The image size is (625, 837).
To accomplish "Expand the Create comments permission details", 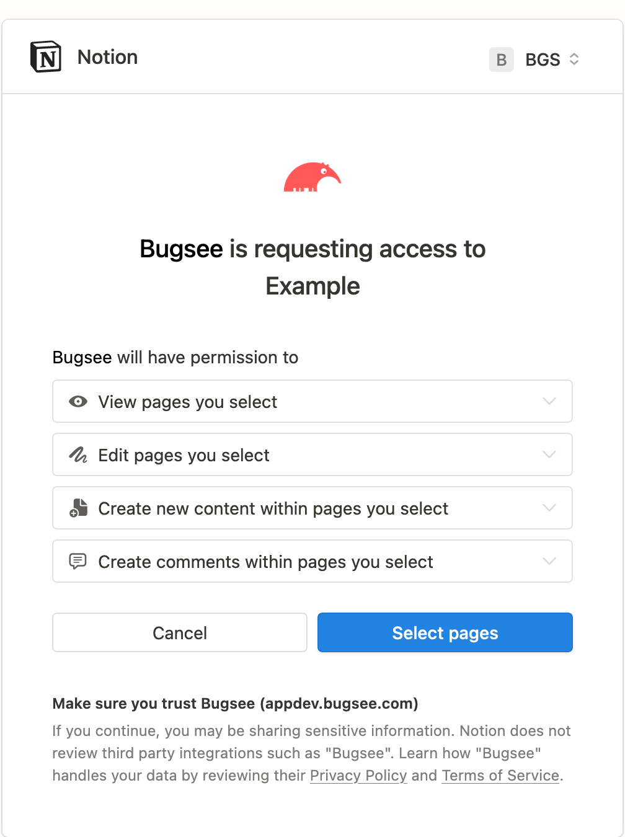I will [x=549, y=561].
